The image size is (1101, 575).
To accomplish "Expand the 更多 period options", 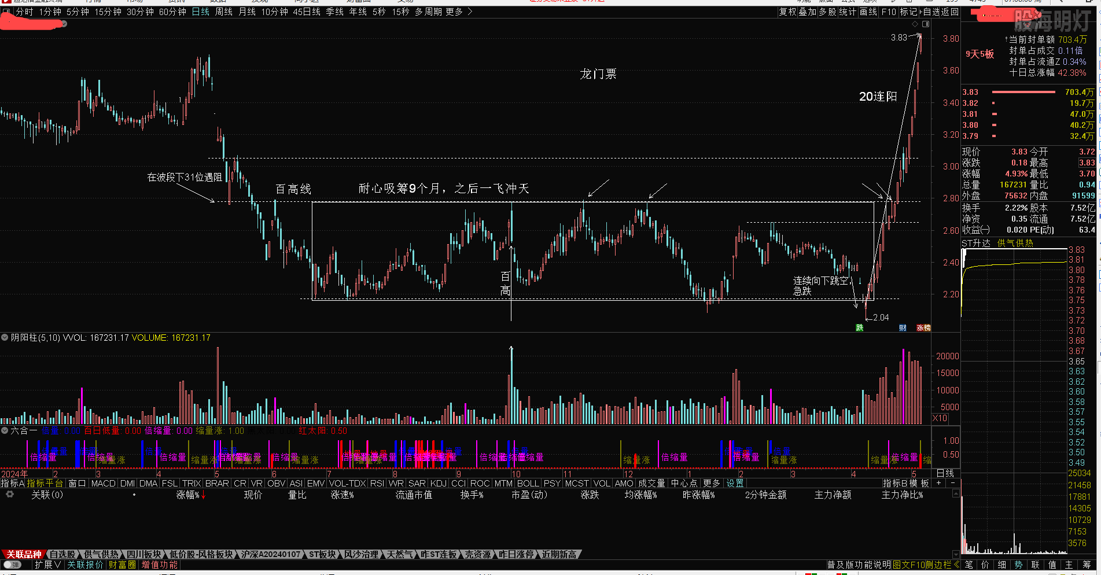I will coord(459,12).
